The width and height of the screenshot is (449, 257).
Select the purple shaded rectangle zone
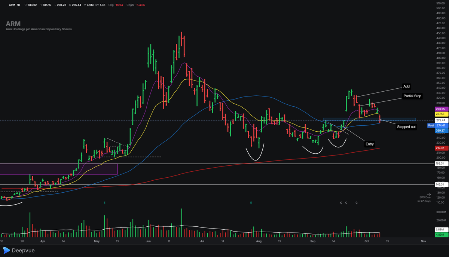tap(59, 169)
